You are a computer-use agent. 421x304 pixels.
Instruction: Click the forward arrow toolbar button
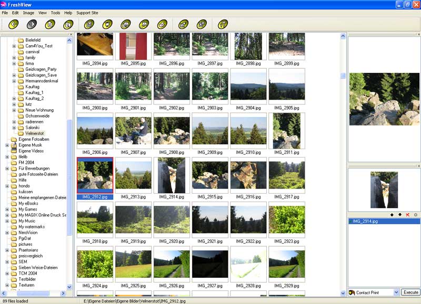point(32,24)
